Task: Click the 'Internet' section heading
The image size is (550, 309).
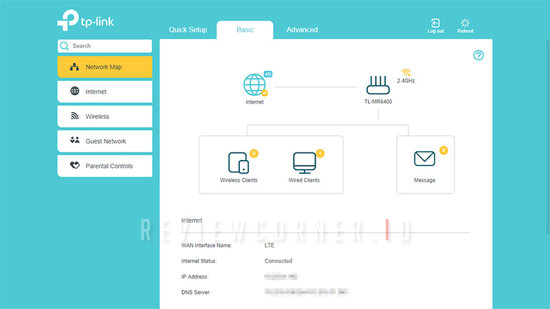Action: [192, 220]
